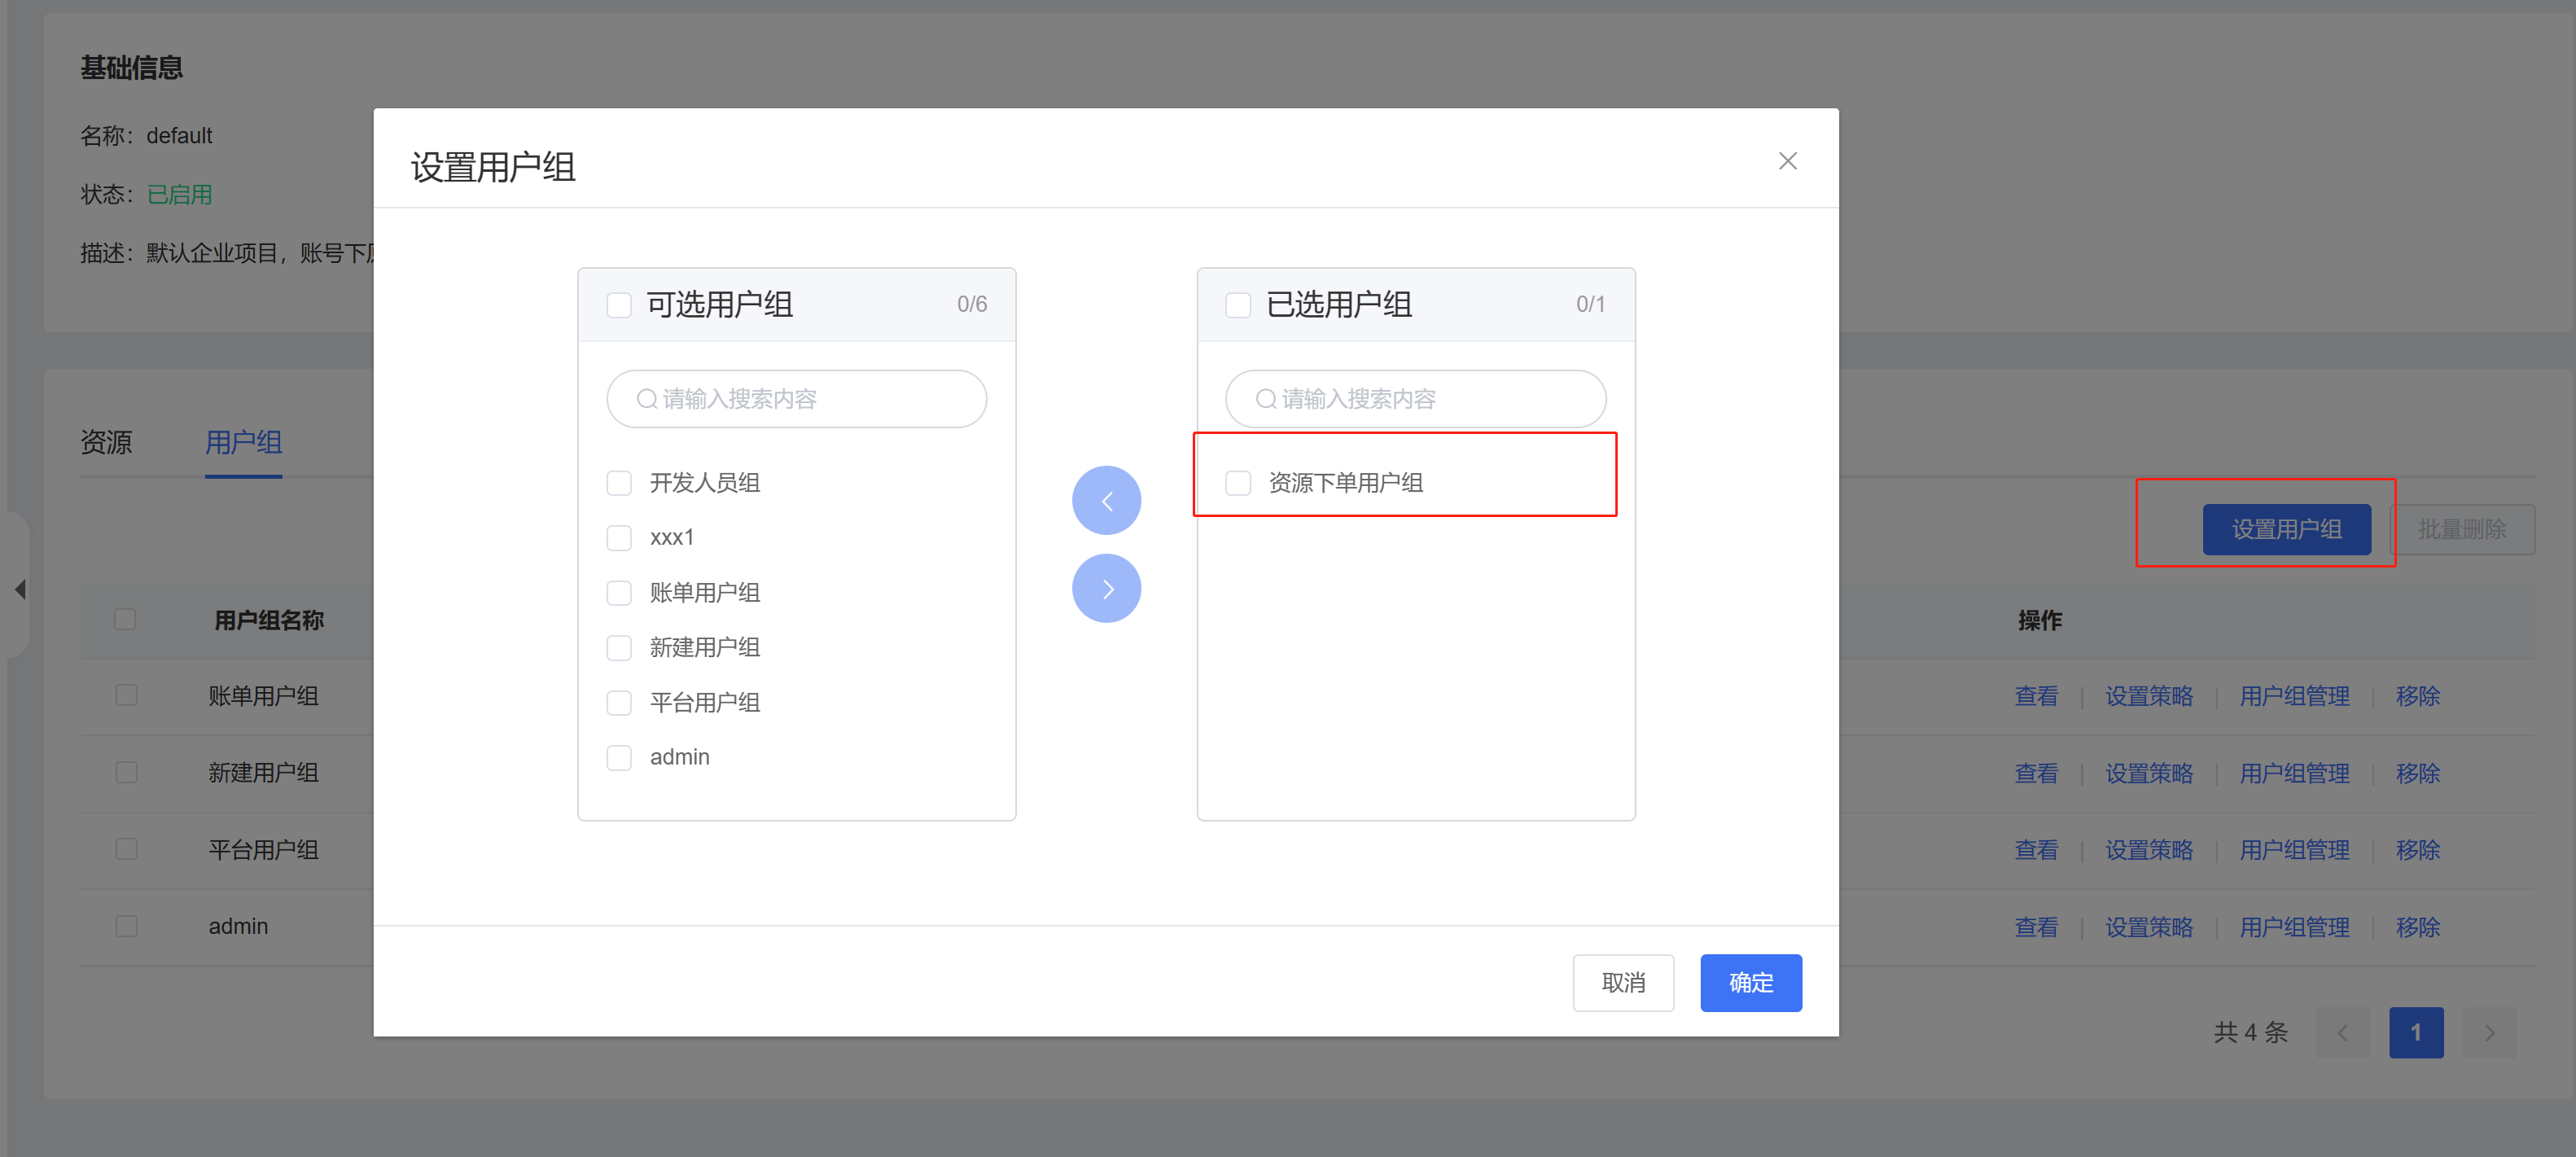The image size is (2576, 1157).
Task: Click 查看 link in admin row
Action: click(x=2036, y=927)
